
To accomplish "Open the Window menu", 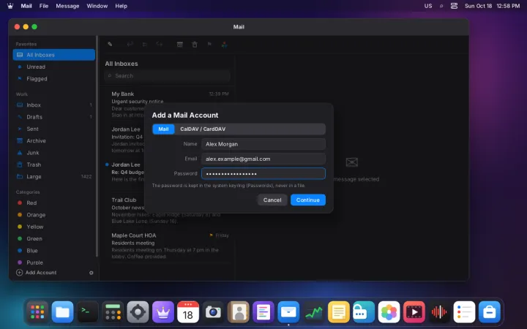I will pos(97,6).
